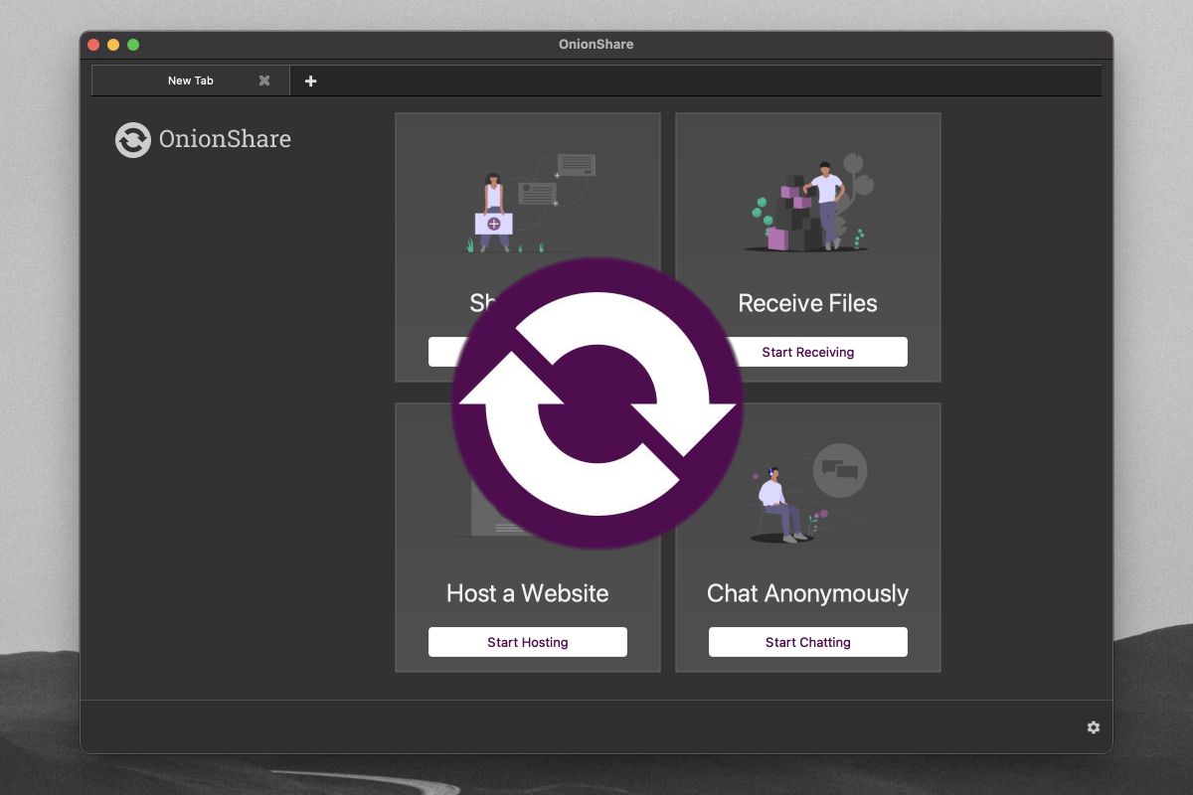1193x795 pixels.
Task: Select the New Tab tab
Action: tap(191, 80)
